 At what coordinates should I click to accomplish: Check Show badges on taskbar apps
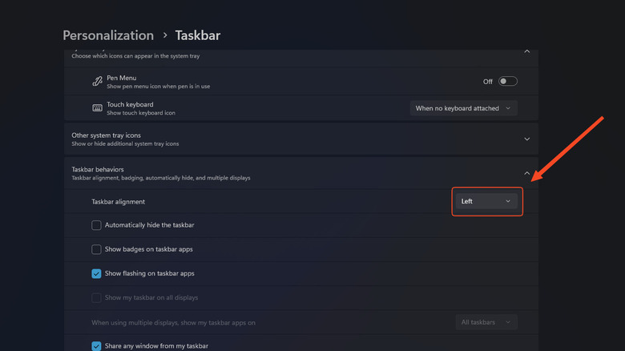(97, 249)
